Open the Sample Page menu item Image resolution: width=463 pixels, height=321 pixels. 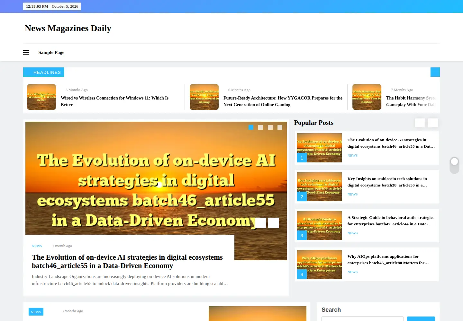pos(51,52)
